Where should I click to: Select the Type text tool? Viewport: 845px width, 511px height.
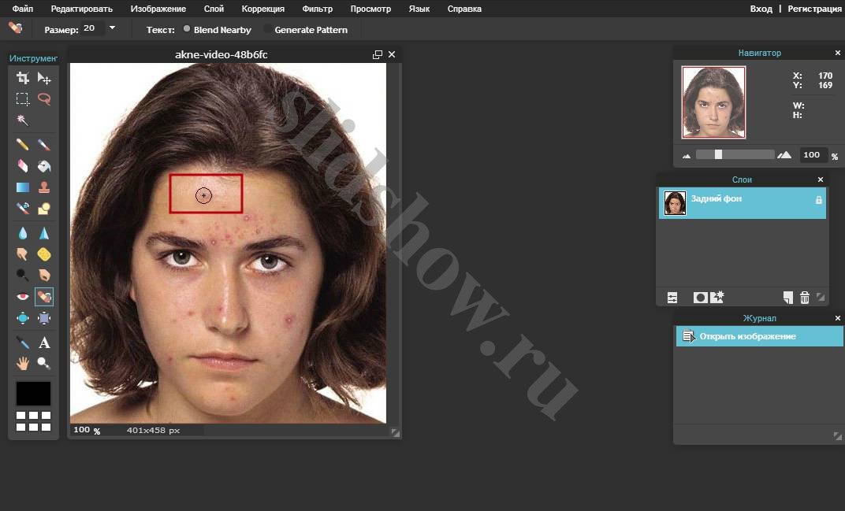pyautogui.click(x=44, y=343)
